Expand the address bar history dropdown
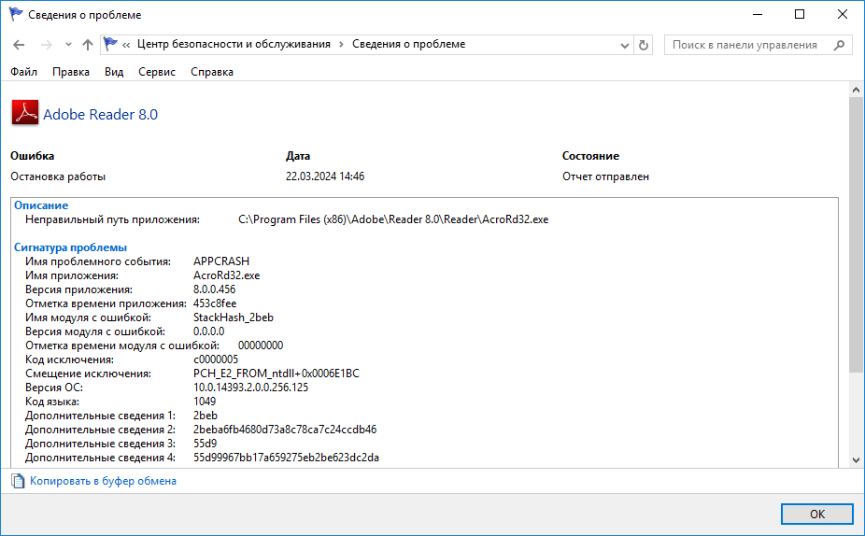This screenshot has width=865, height=536. coord(625,45)
